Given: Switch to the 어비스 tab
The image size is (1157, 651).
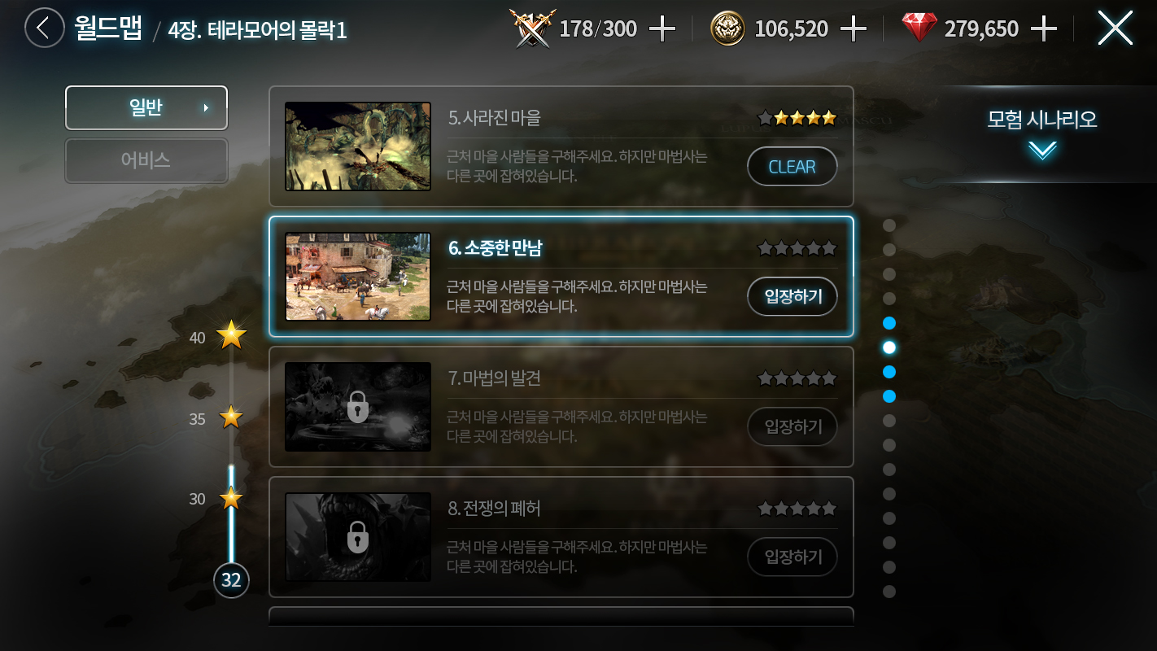Looking at the screenshot, I should pyautogui.click(x=146, y=160).
